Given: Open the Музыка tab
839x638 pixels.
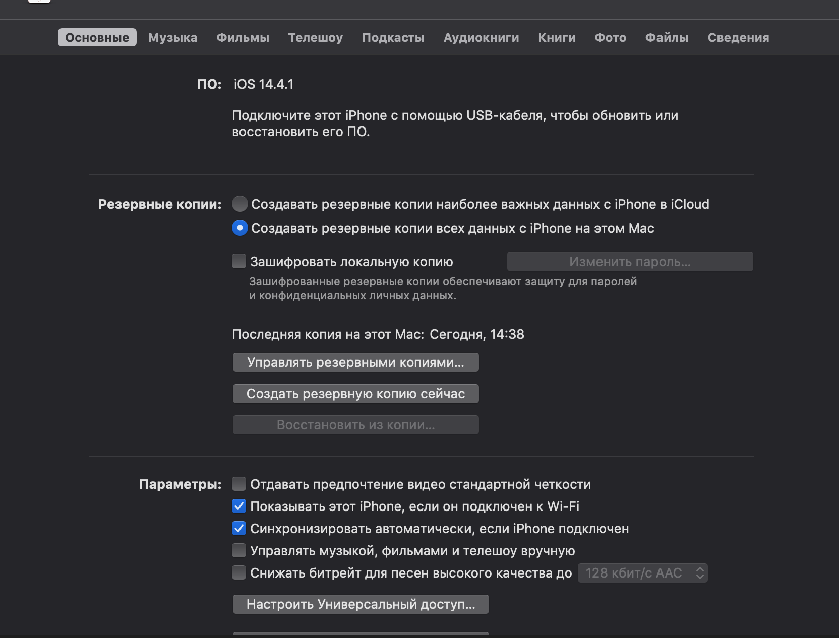Looking at the screenshot, I should point(172,37).
